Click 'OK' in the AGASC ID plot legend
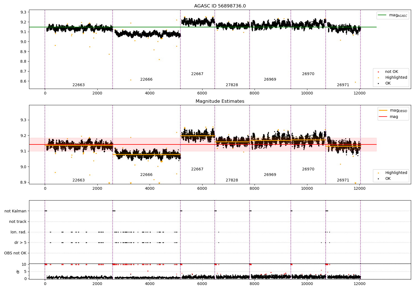The height and width of the screenshot is (290, 415). click(388, 83)
